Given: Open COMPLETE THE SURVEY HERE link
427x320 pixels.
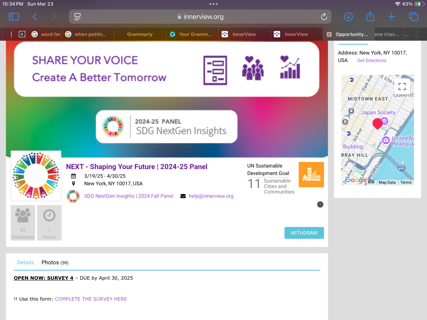Looking at the screenshot, I should pos(91,299).
